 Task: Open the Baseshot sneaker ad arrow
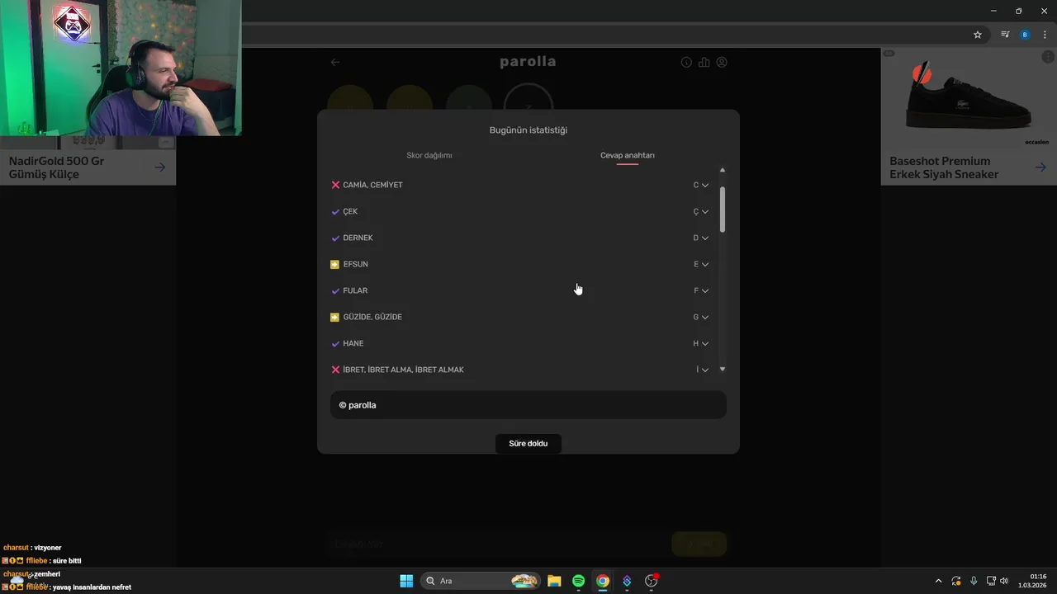coord(1040,167)
